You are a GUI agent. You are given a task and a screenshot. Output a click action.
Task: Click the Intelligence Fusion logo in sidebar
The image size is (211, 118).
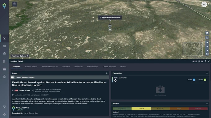pos(4,6)
